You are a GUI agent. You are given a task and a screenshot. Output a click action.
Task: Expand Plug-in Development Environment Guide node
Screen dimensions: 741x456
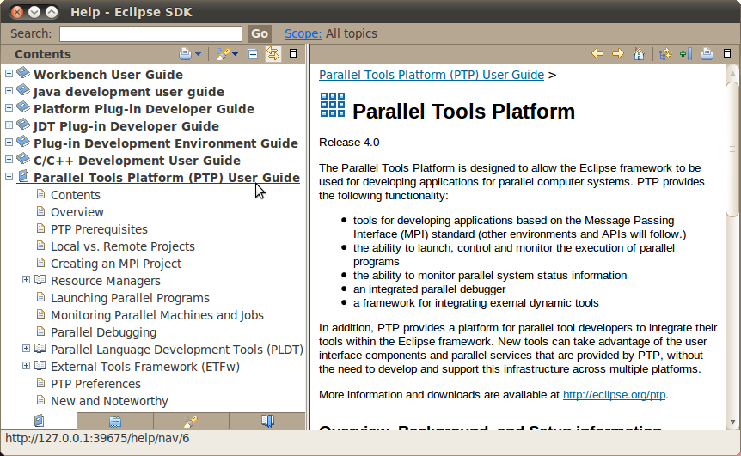click(9, 142)
